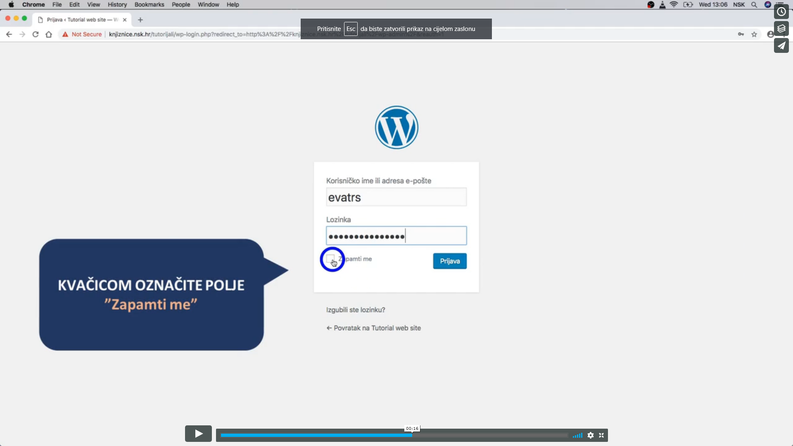The height and width of the screenshot is (446, 793).
Task: Click the Siri icon in menu bar
Action: pyautogui.click(x=768, y=5)
